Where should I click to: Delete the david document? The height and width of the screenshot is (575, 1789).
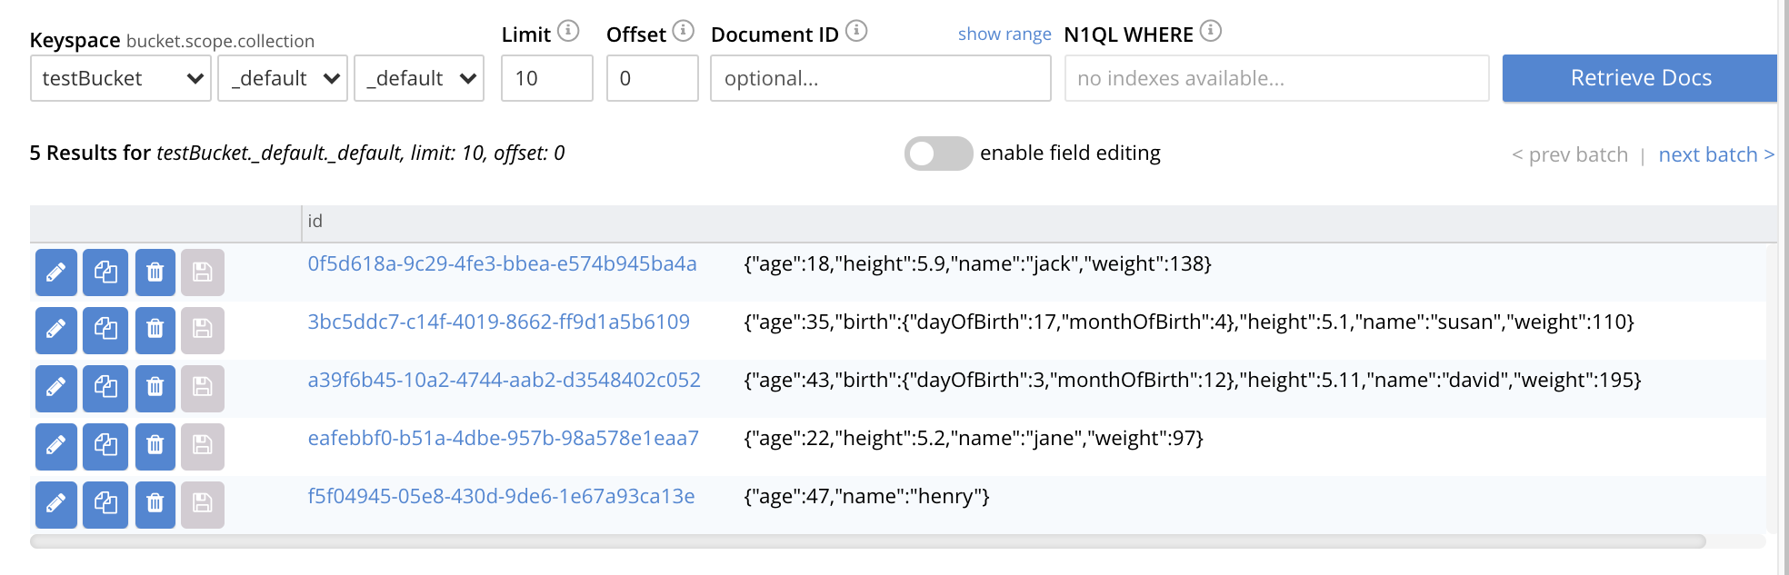155,389
